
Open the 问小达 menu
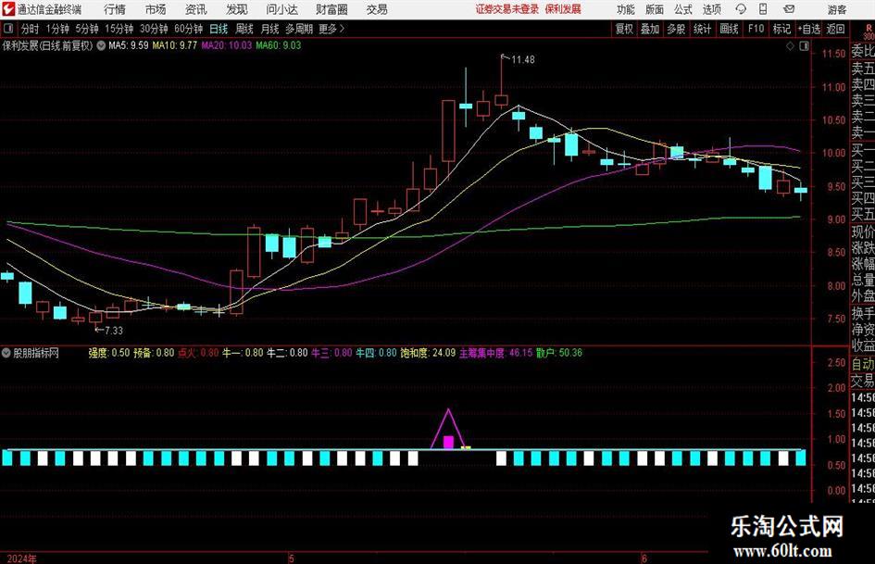pos(281,9)
